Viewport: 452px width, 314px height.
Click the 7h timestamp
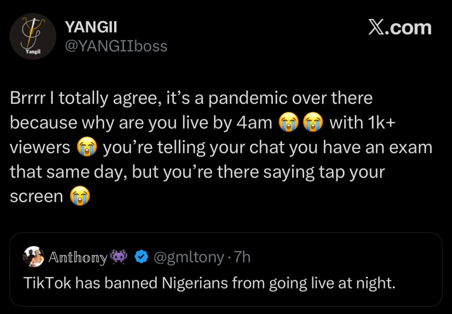coord(242,257)
